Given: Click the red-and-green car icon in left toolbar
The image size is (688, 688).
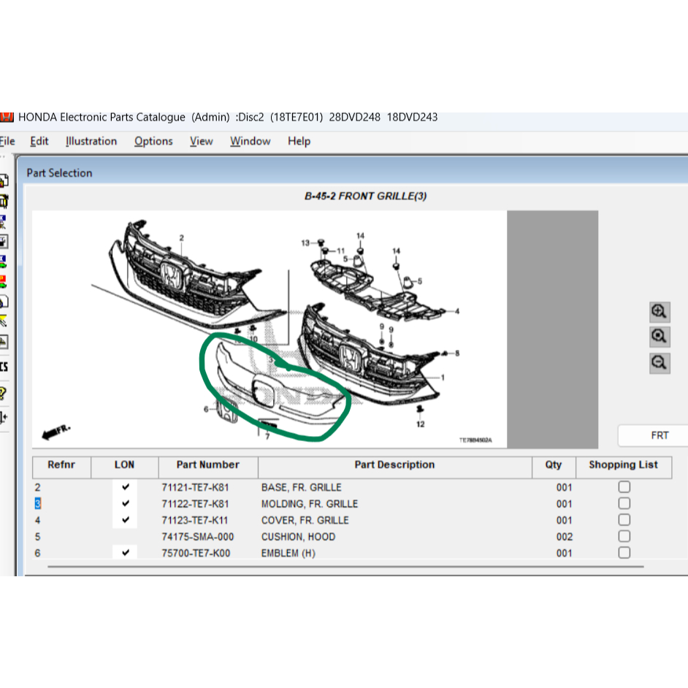Looking at the screenshot, I should click(3, 281).
